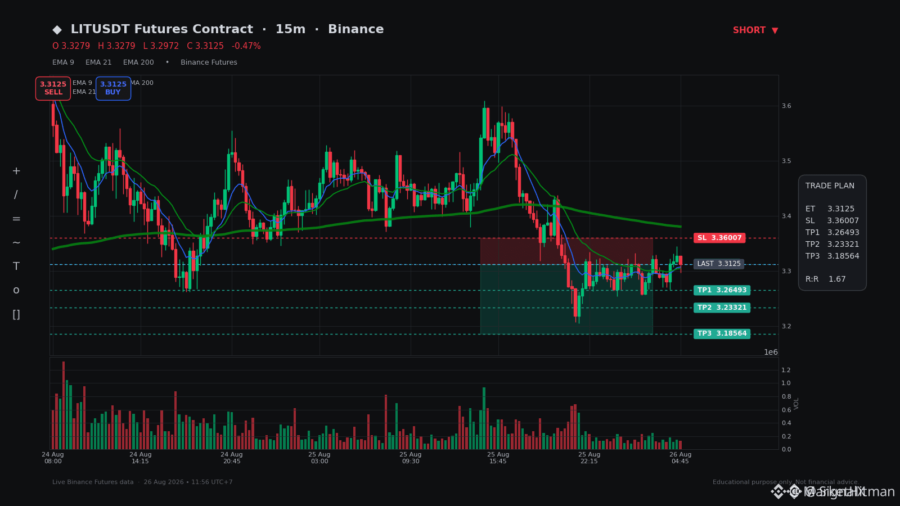This screenshot has height=506, width=900.
Task: Click the 3.4 price axis label
Action: [x=786, y=216]
